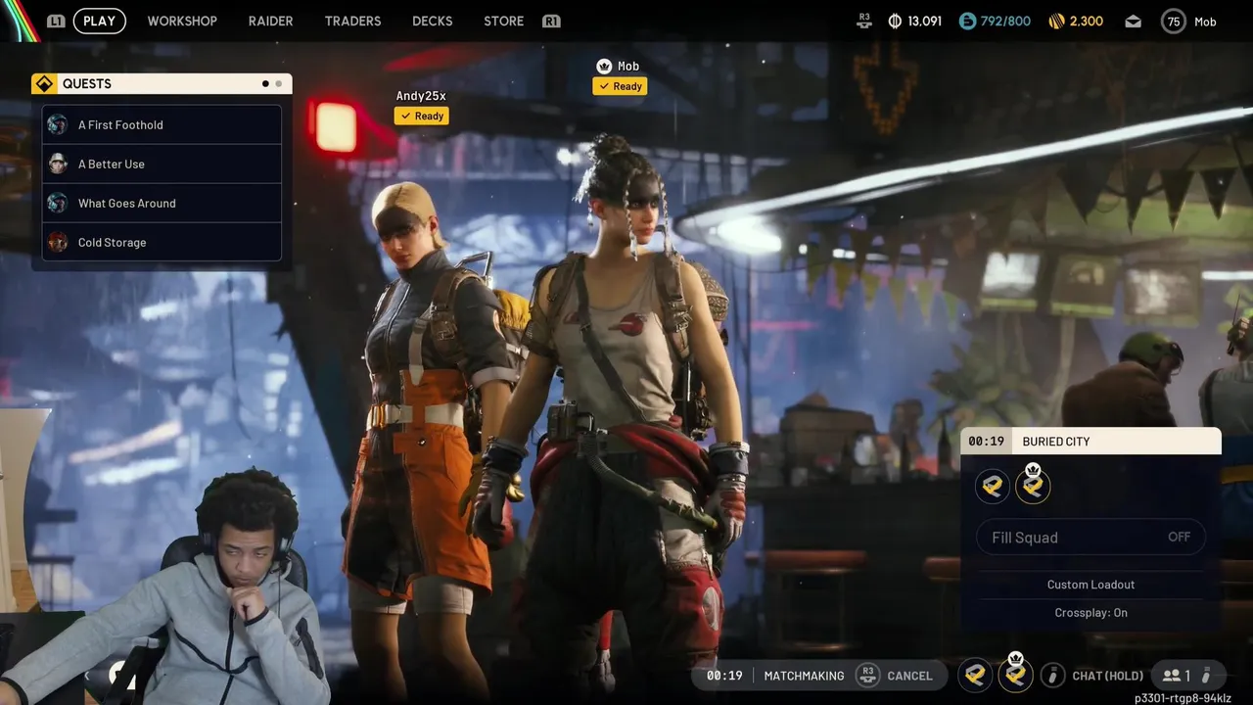
Task: Open the QUESTS panel header
Action: point(162,84)
